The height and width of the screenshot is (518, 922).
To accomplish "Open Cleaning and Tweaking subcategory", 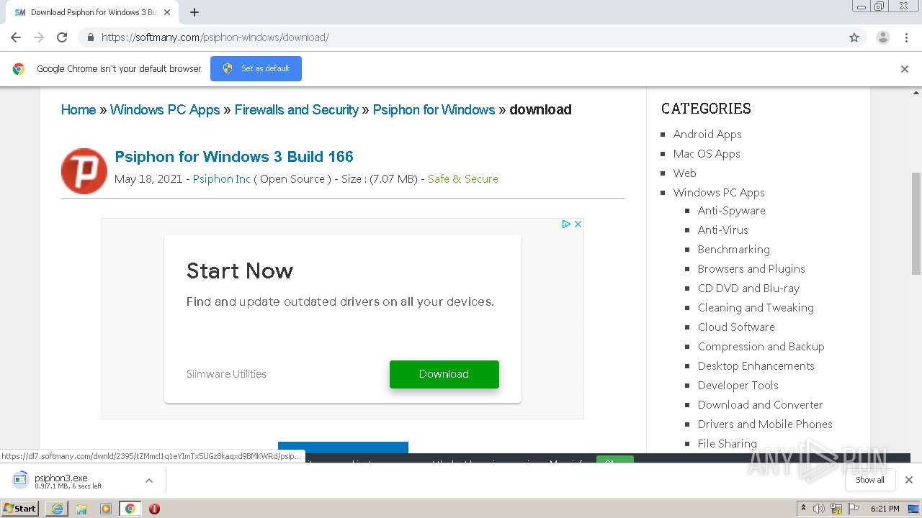I will 756,308.
